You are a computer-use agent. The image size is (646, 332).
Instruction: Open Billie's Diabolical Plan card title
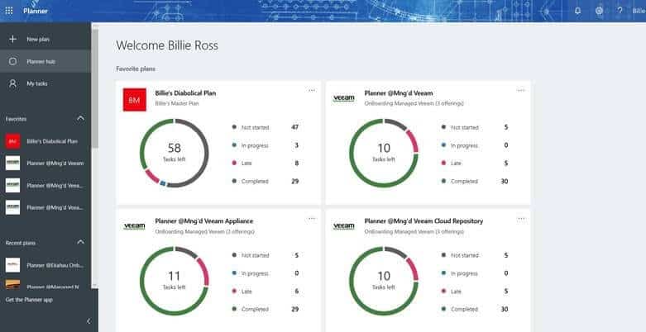185,93
